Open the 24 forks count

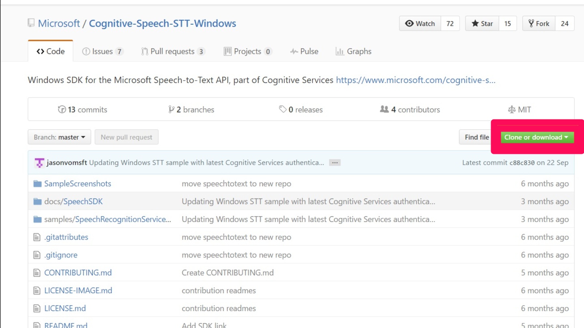click(565, 23)
